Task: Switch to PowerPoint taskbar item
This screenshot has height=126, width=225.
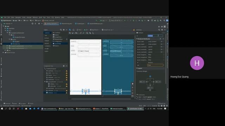Action: coord(101,108)
